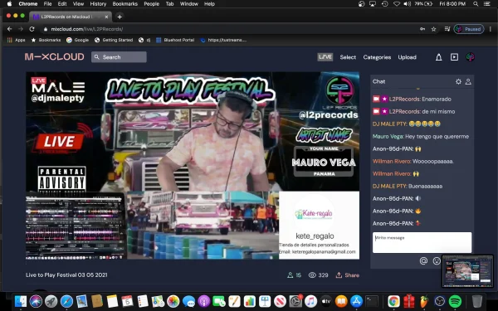The image size is (498, 311).
Task: Open the Mixcloud player queue icon
Action: pos(454,57)
